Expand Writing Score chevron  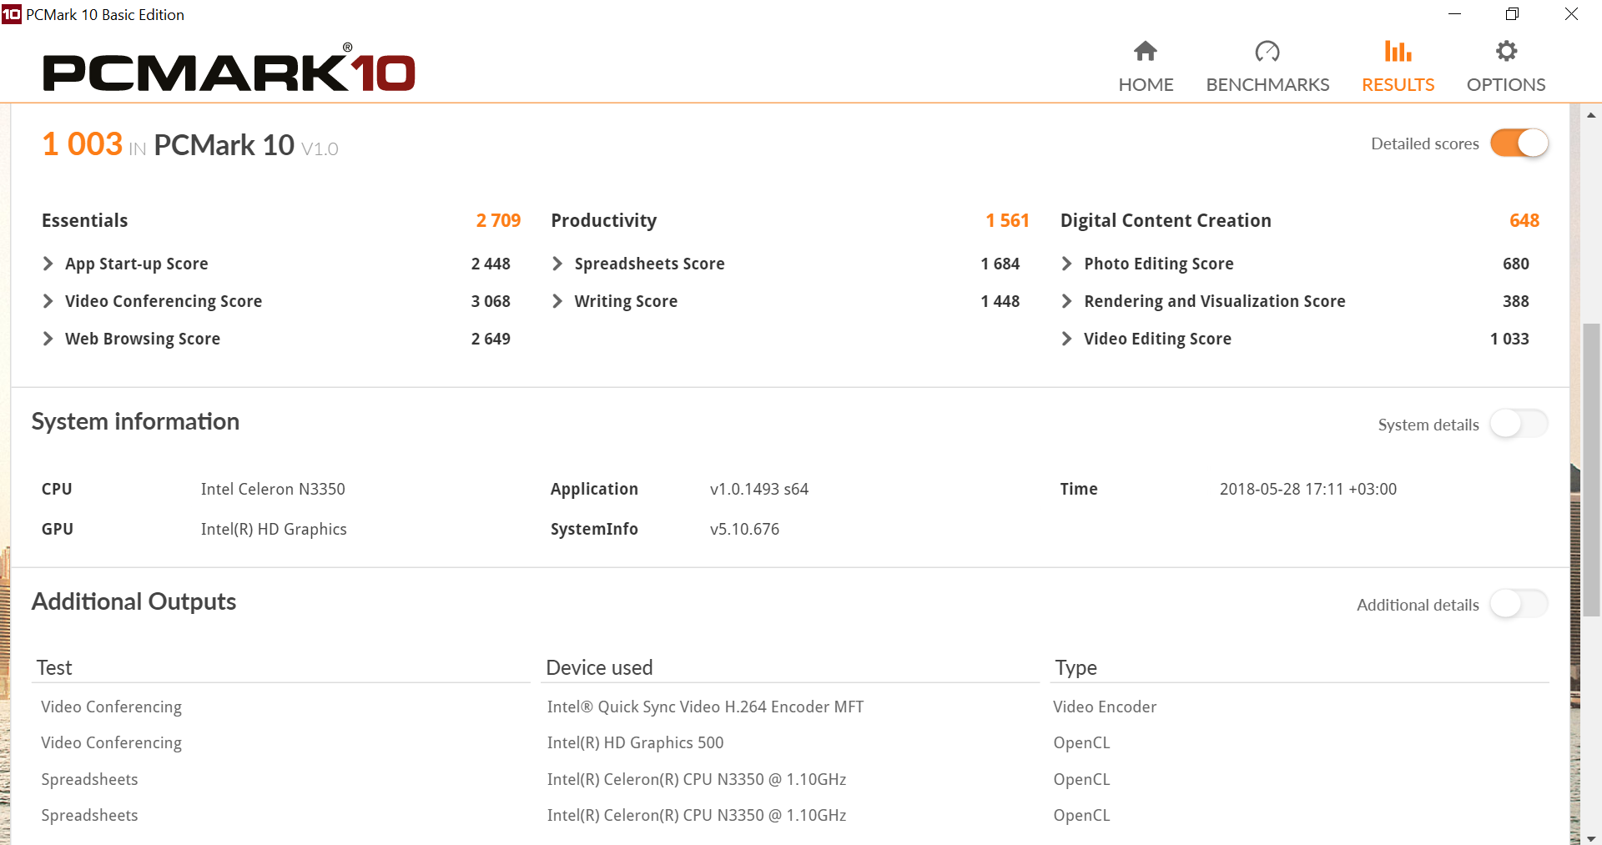557,301
